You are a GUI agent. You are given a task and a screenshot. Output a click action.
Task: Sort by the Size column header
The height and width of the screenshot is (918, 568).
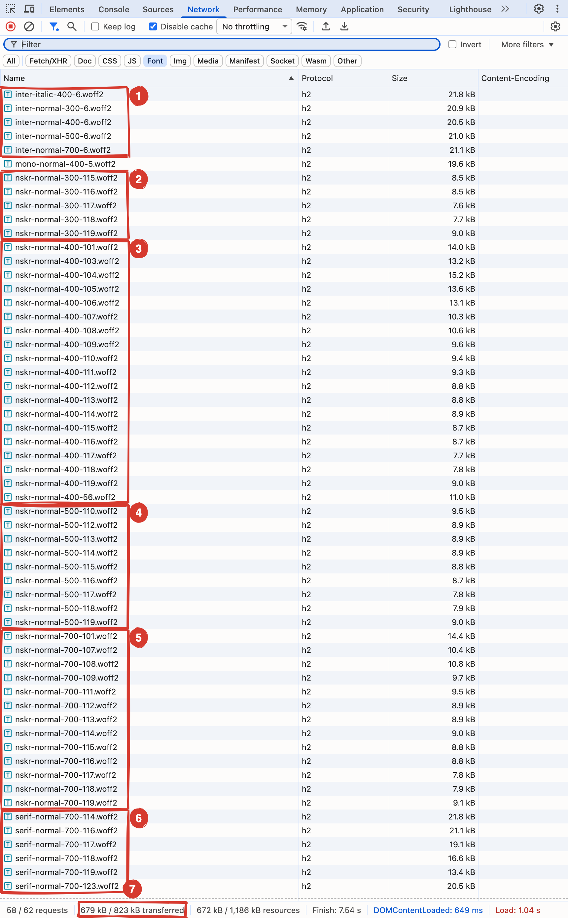pyautogui.click(x=433, y=78)
